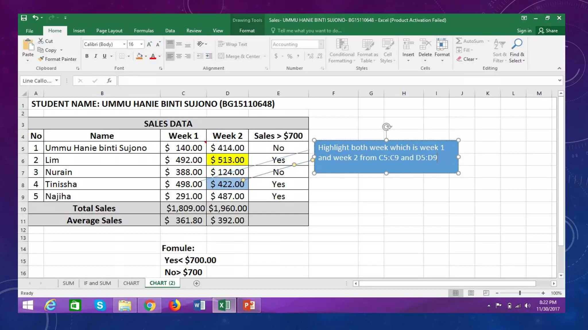Image resolution: width=588 pixels, height=330 pixels.
Task: Toggle Italic formatting
Action: pos(96,56)
